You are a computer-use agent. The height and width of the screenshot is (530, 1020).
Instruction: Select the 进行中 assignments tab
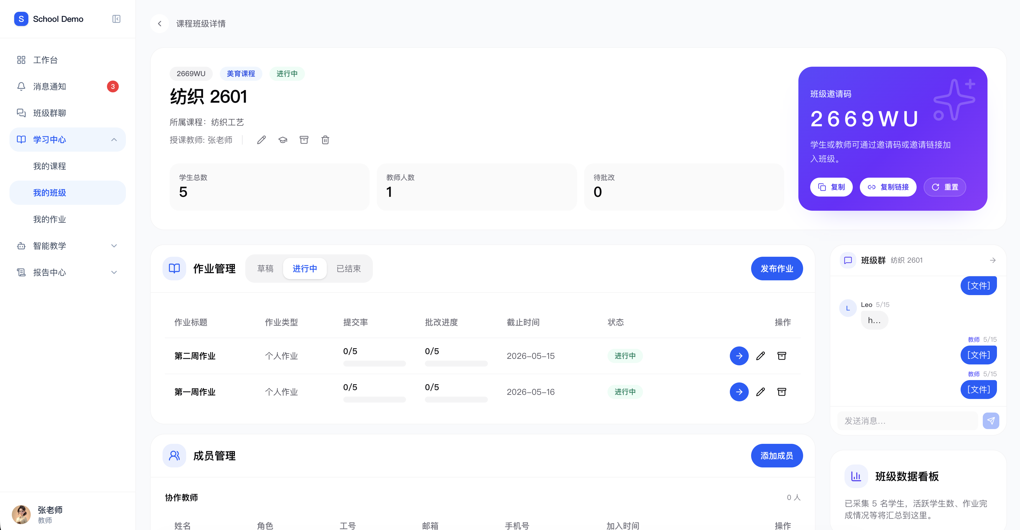coord(305,269)
